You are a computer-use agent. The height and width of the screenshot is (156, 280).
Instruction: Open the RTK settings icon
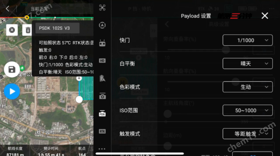tap(102, 131)
